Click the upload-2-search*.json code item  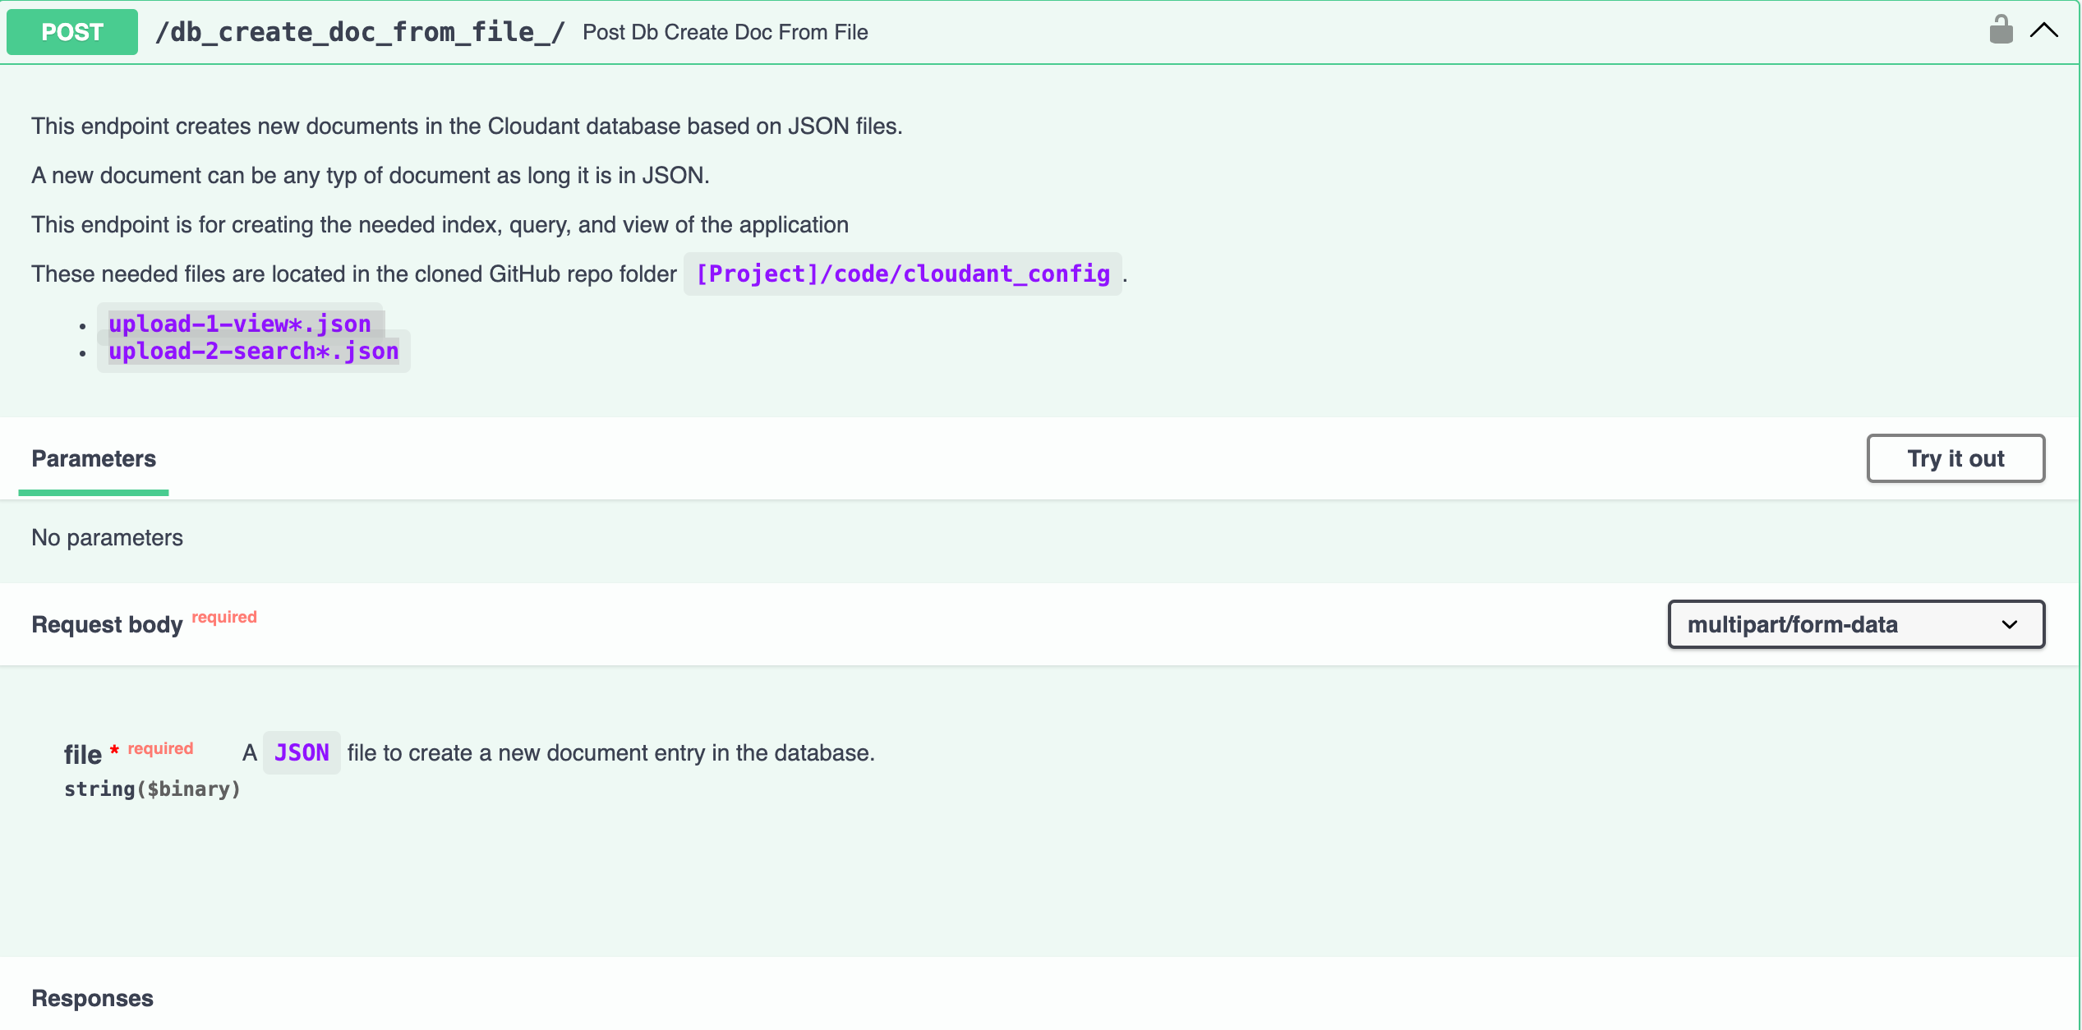(x=253, y=352)
